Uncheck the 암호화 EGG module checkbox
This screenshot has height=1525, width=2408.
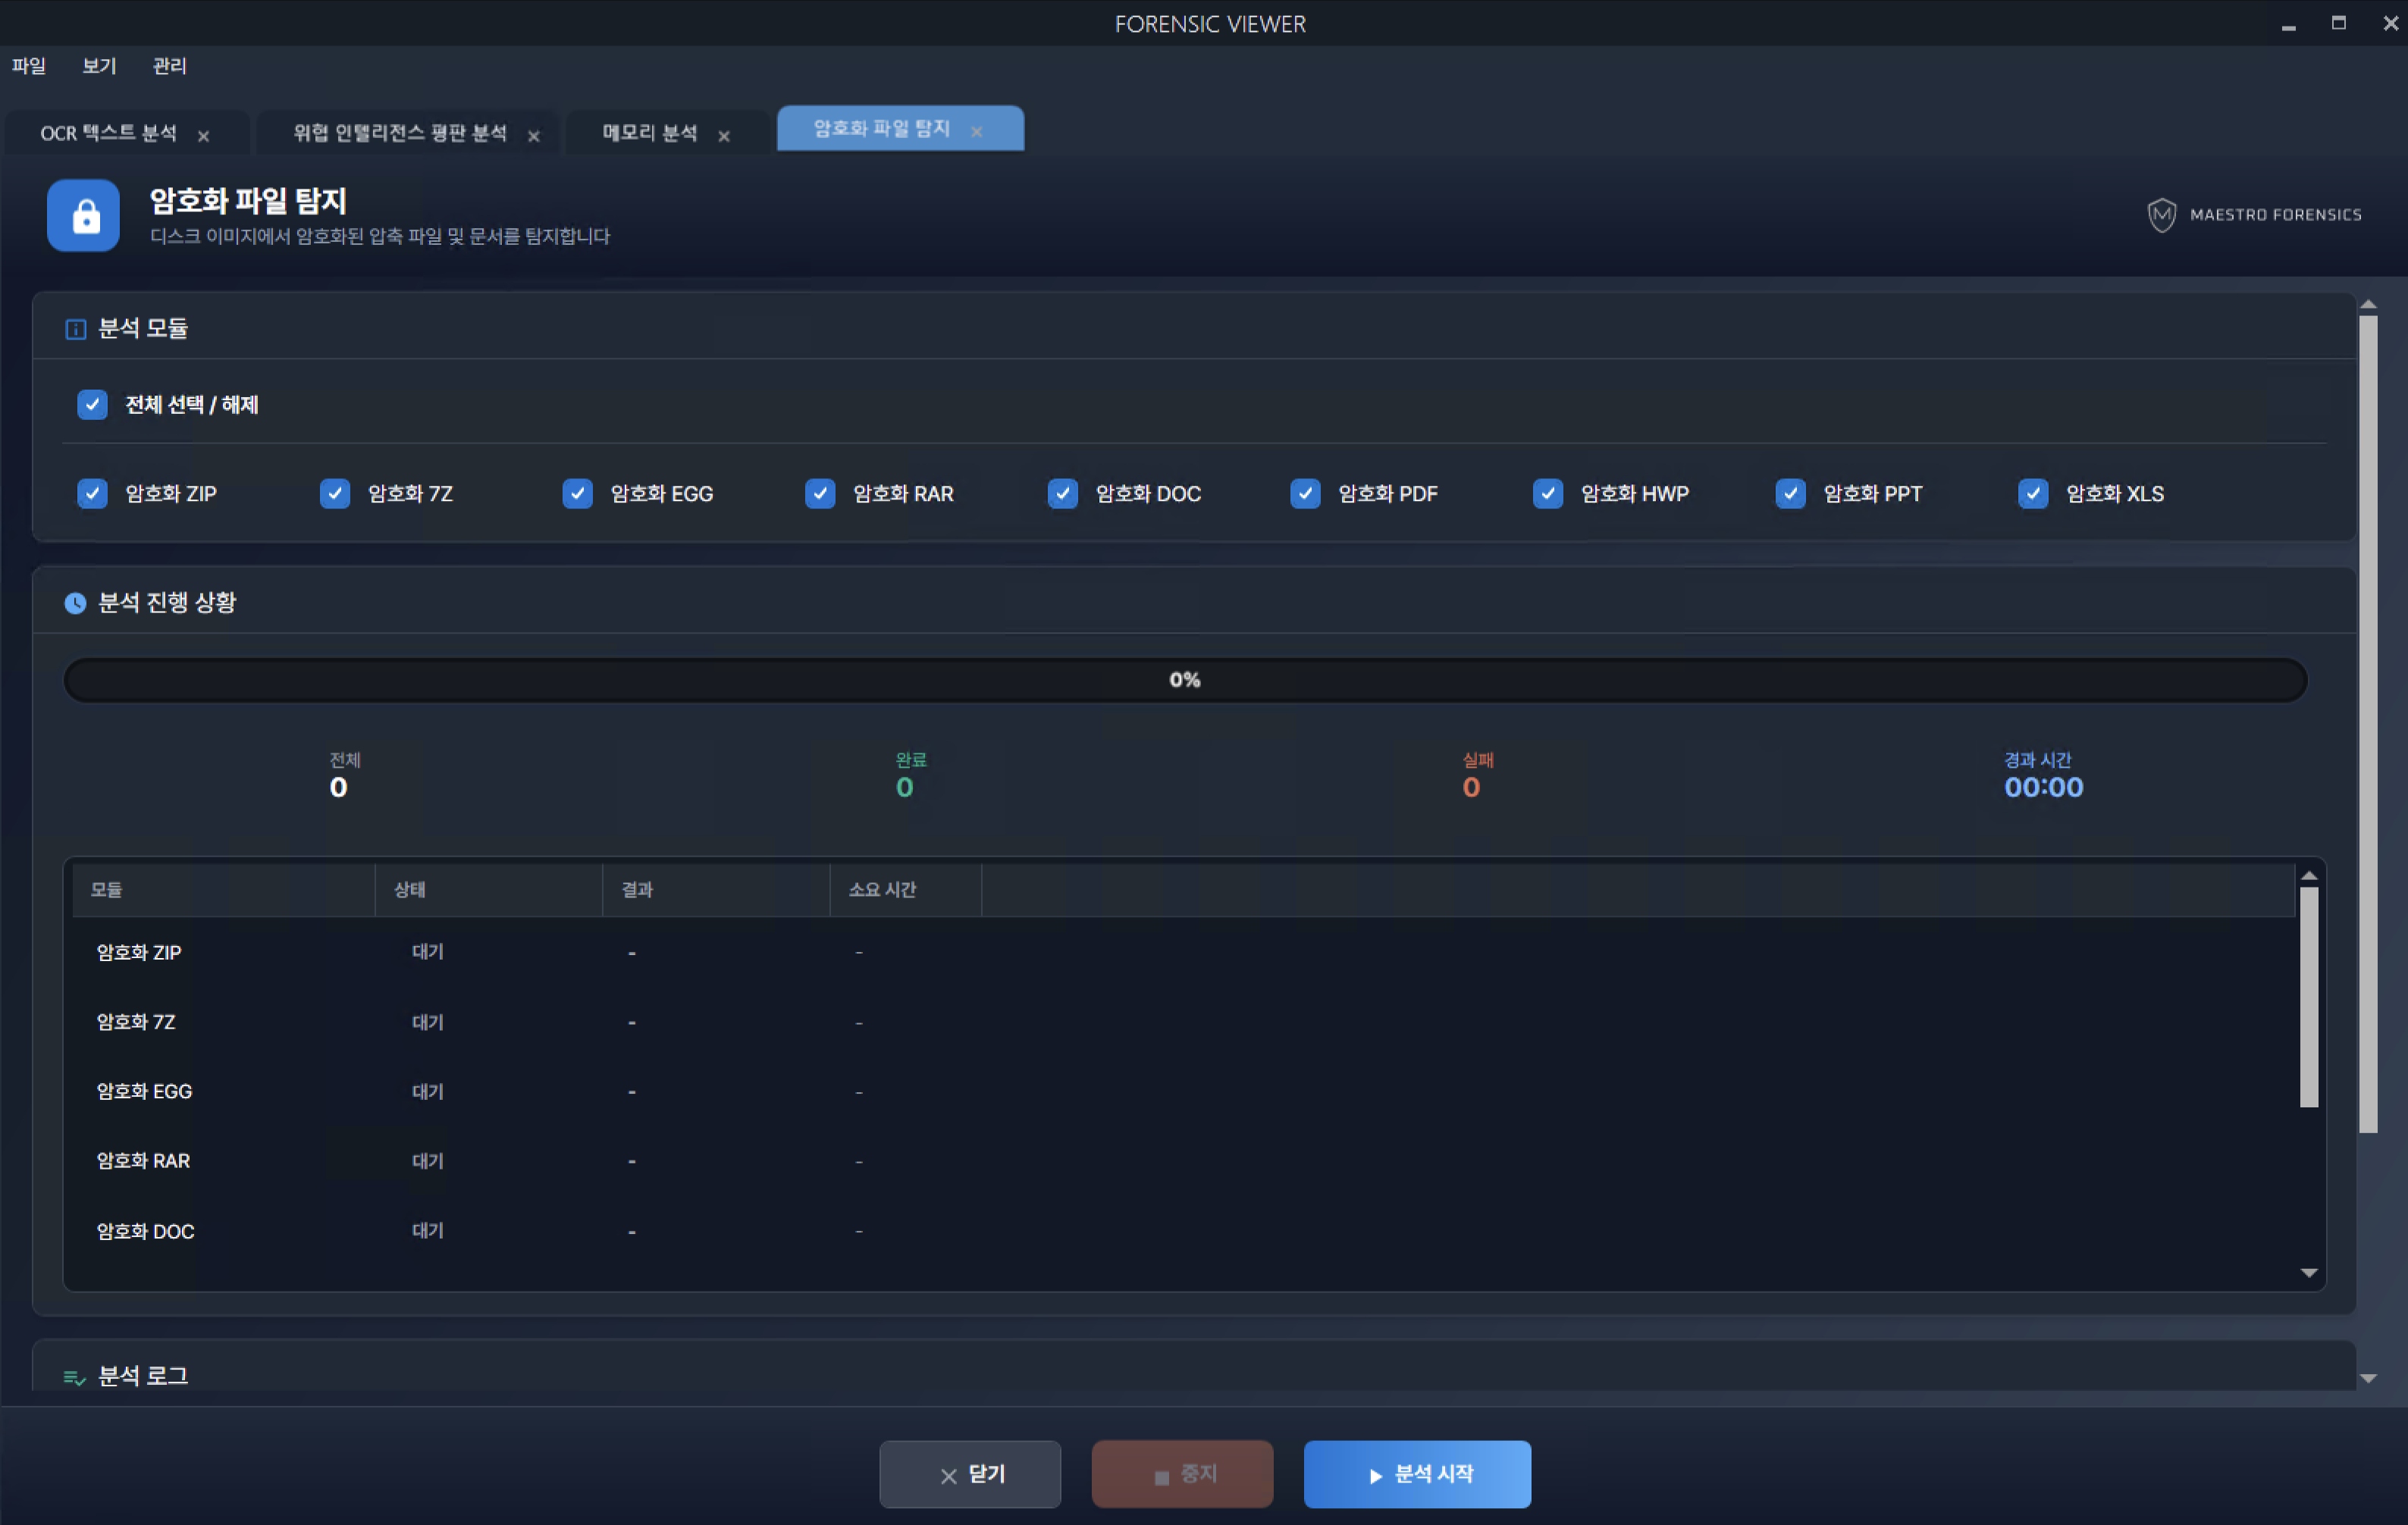click(577, 493)
